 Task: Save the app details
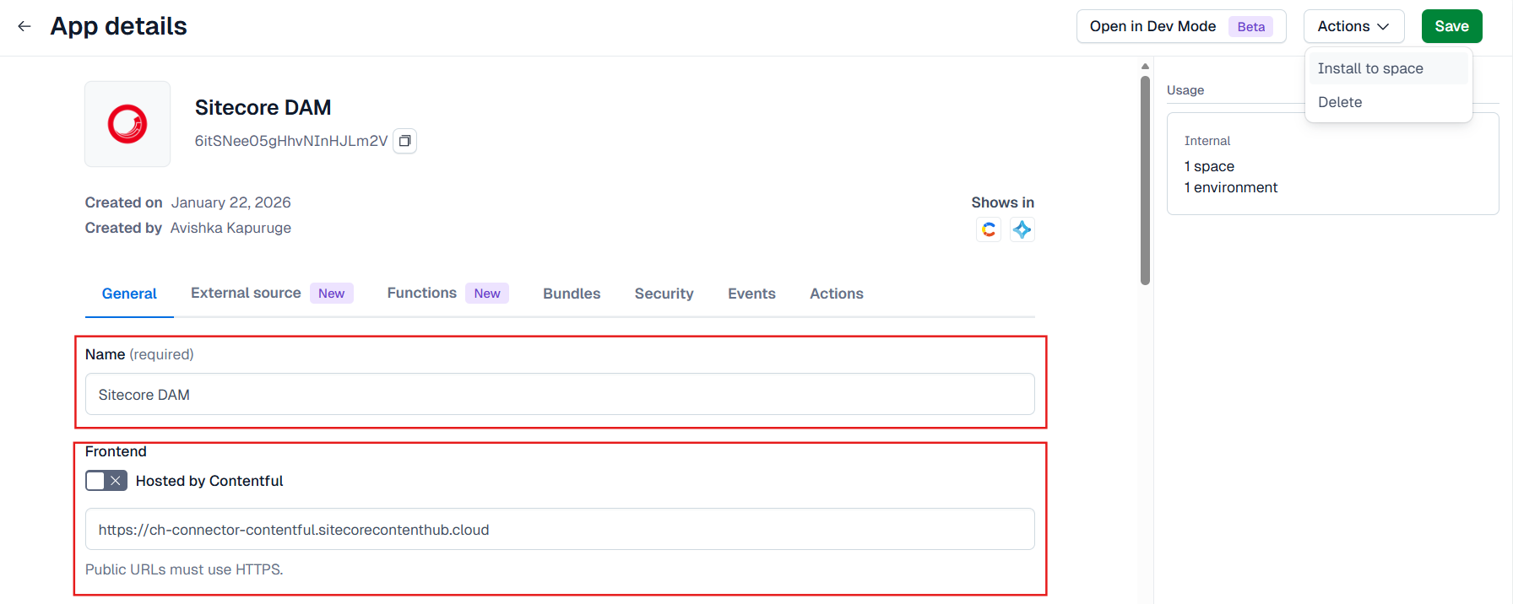pos(1451,26)
